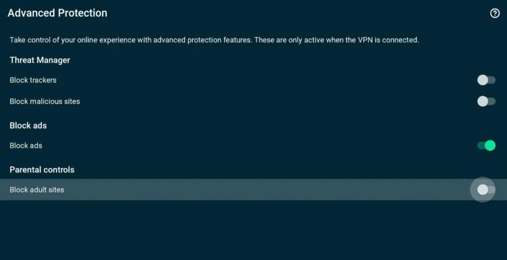Enable the Block trackers switch
The height and width of the screenshot is (260, 507).
(486, 80)
